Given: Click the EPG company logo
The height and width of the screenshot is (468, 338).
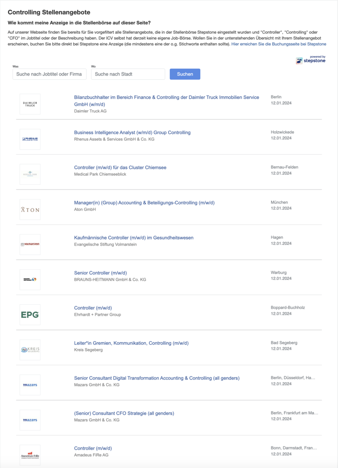Looking at the screenshot, I should (x=30, y=314).
